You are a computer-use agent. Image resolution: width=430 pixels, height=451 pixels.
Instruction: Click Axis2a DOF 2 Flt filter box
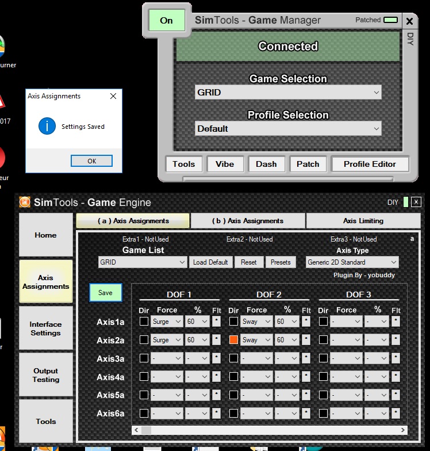tap(306, 339)
